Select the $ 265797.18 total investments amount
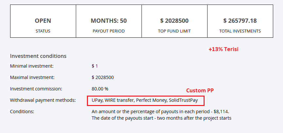The height and width of the screenshot is (133, 283). pos(240,21)
